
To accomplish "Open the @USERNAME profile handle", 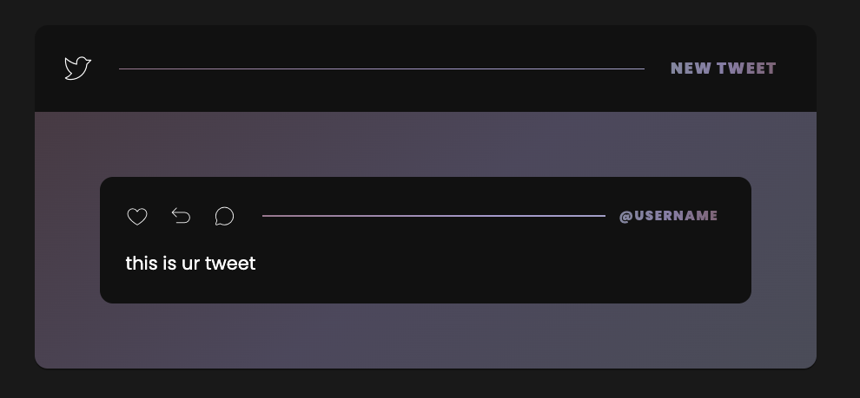I will coord(668,216).
